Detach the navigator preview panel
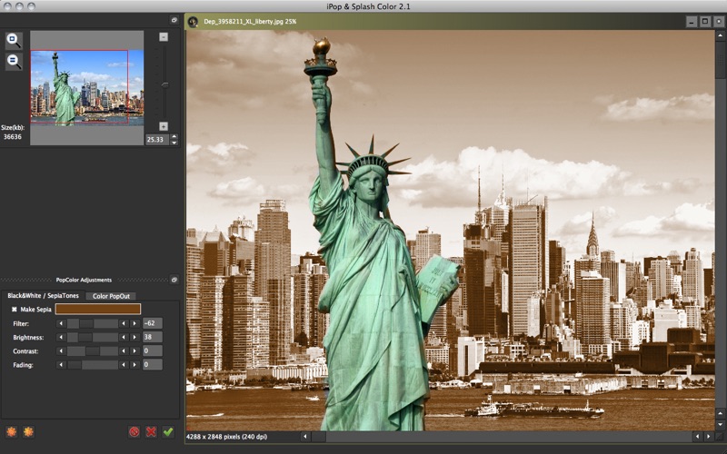 pyautogui.click(x=174, y=19)
